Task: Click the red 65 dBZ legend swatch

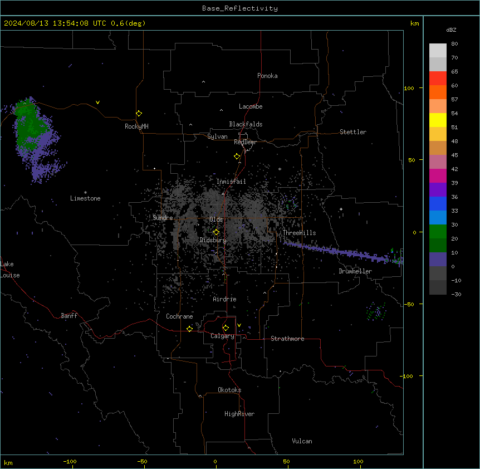Action: pyautogui.click(x=438, y=78)
